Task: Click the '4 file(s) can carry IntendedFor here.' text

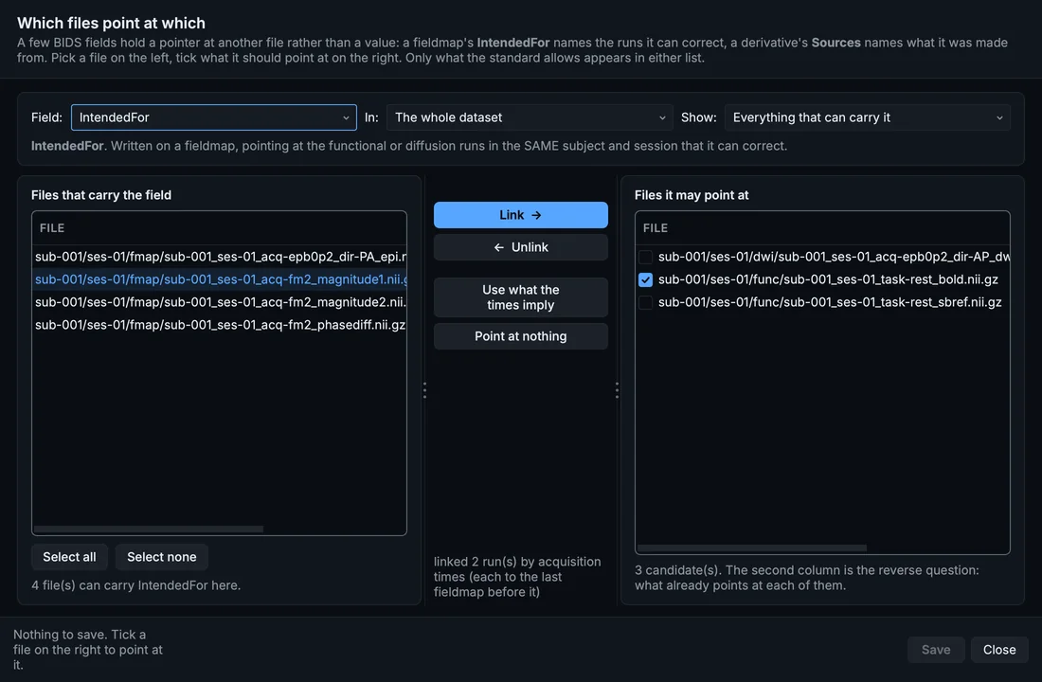Action: tap(135, 585)
